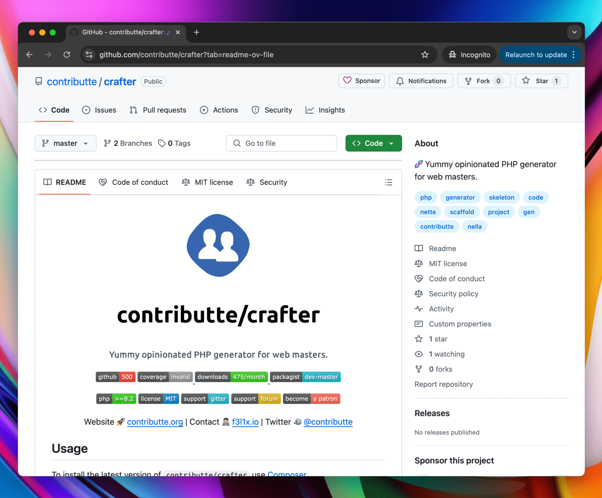602x498 pixels.
Task: View the 0 Tags link
Action: 174,143
